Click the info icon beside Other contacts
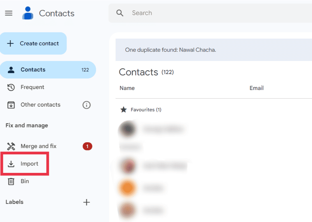312x222 pixels. [x=86, y=105]
